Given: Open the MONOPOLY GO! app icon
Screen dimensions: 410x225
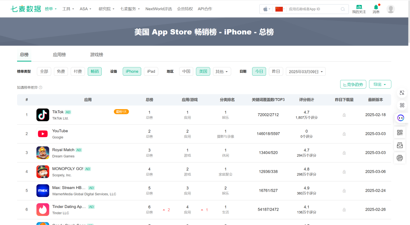Looking at the screenshot, I should 43,172.
